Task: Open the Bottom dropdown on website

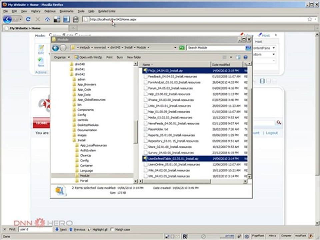Action: coord(274,54)
